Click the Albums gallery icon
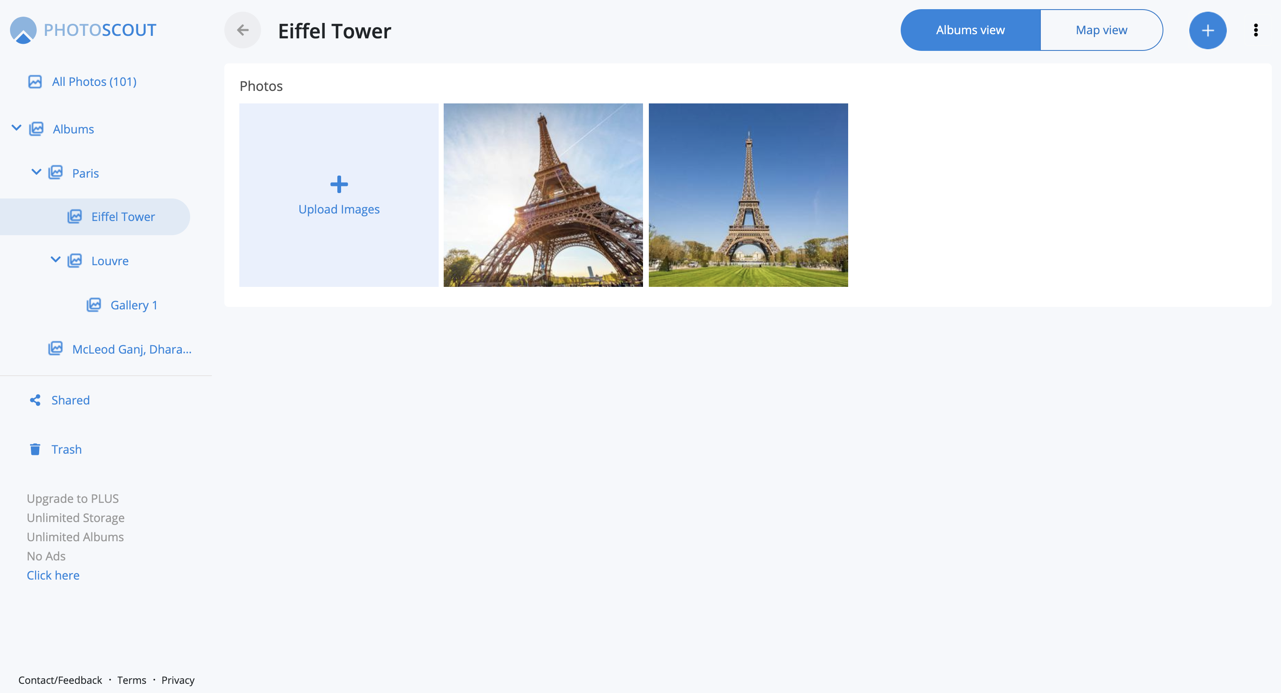This screenshot has height=693, width=1281. point(37,129)
